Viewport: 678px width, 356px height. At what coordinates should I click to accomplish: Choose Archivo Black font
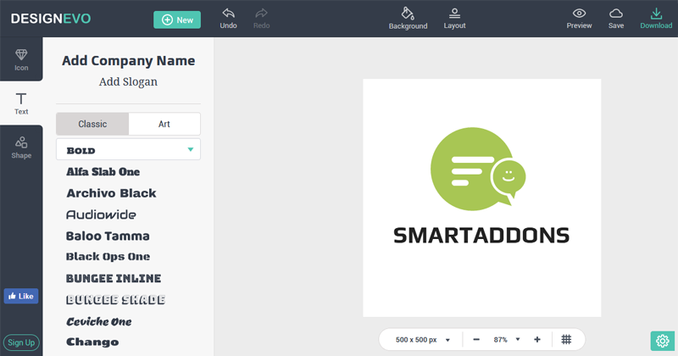[x=111, y=193]
